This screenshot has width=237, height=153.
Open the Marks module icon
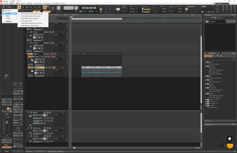pos(53,7)
